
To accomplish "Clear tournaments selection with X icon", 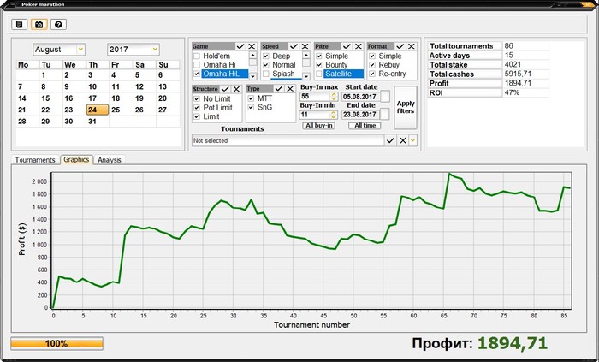I will (403, 140).
